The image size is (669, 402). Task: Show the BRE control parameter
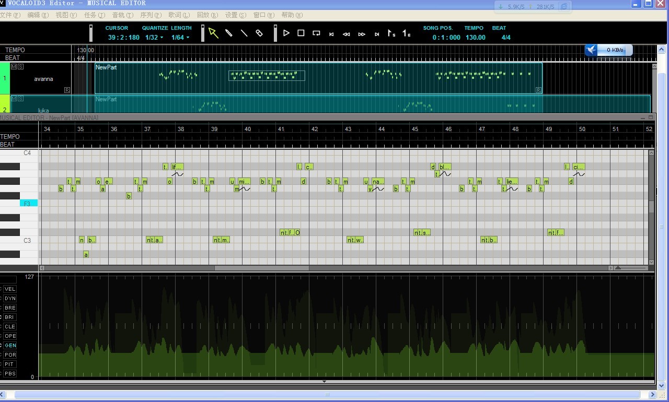point(10,308)
